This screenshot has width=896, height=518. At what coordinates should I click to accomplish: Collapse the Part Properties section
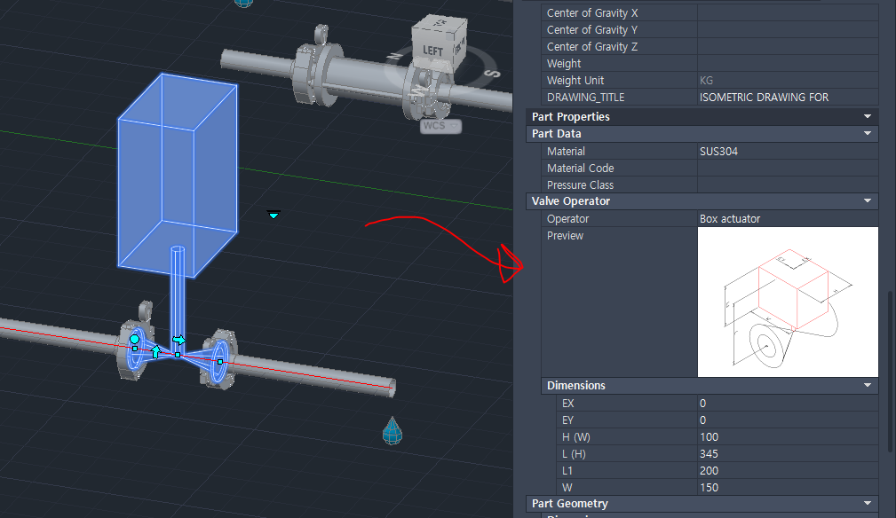[x=867, y=116]
